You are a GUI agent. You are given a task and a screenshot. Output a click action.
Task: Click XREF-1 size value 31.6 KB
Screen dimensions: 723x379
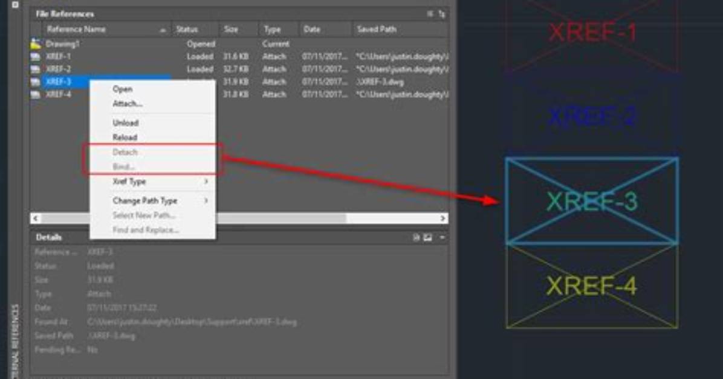[236, 57]
